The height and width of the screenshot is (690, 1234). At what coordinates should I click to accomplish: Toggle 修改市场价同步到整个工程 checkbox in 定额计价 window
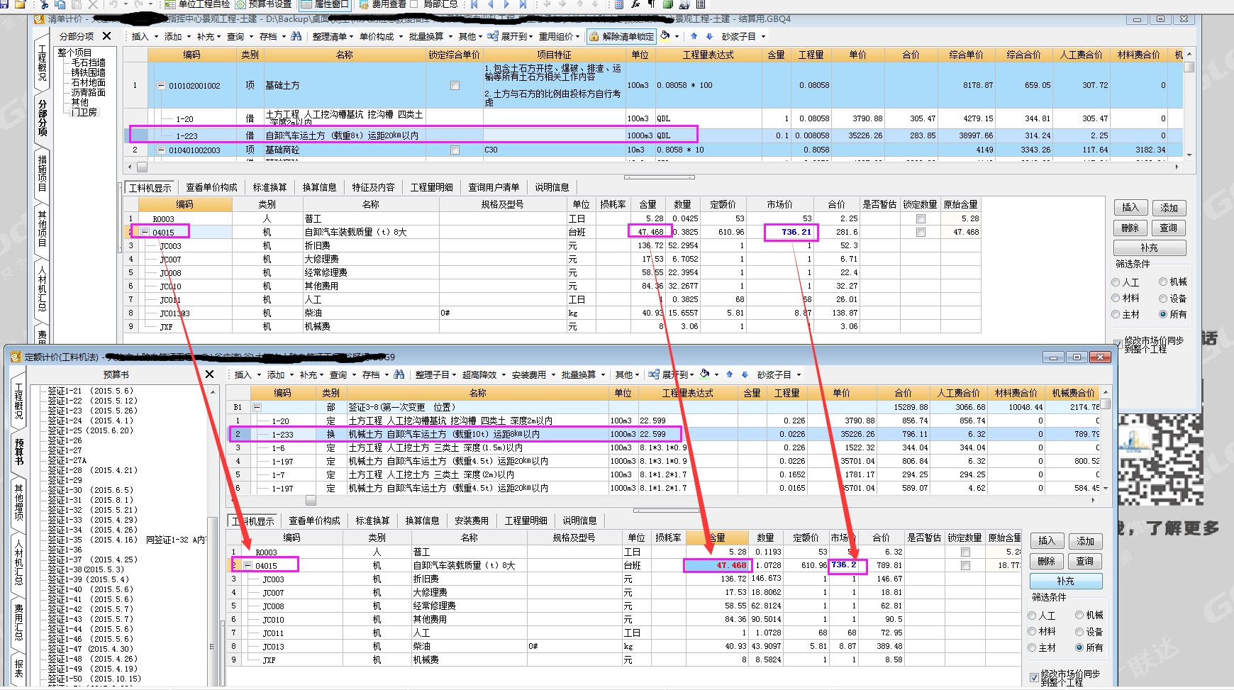click(1034, 678)
